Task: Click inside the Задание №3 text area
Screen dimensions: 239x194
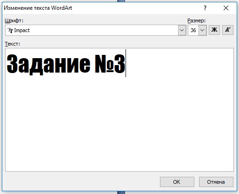Action: coord(119,110)
